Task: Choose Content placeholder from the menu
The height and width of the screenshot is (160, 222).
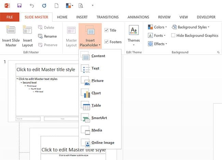Action: pos(100,56)
